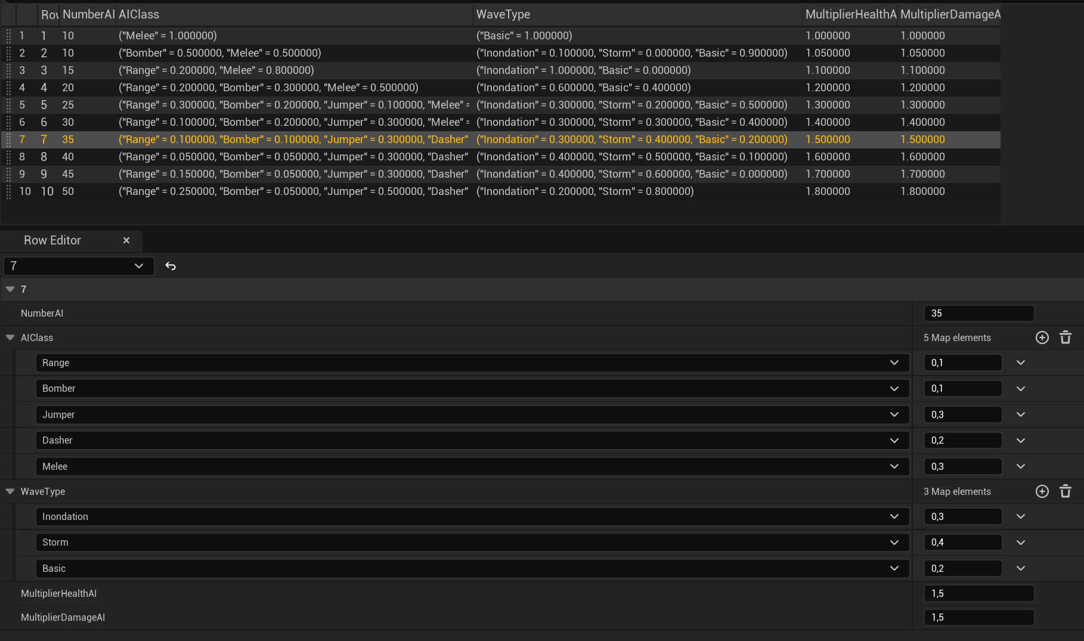
Task: Collapse the WaveType section
Action: click(x=10, y=491)
